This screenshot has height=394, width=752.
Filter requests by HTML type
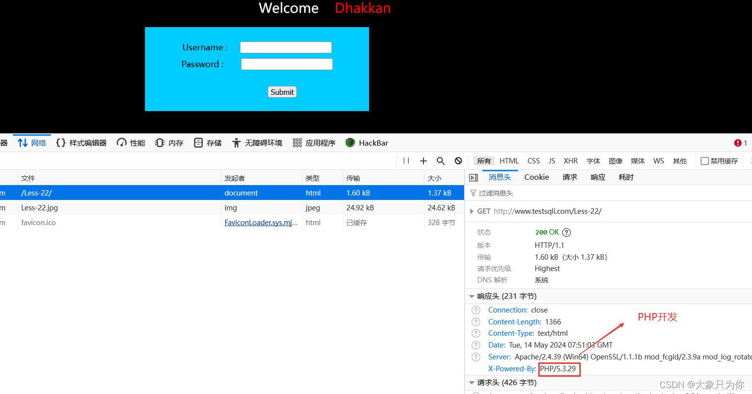click(509, 161)
